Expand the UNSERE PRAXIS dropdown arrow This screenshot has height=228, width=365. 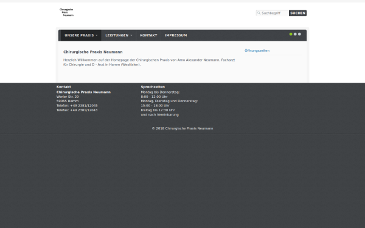tap(97, 35)
